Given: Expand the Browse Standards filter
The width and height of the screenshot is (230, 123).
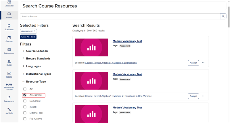Looking at the screenshot, I should [x=24, y=59].
